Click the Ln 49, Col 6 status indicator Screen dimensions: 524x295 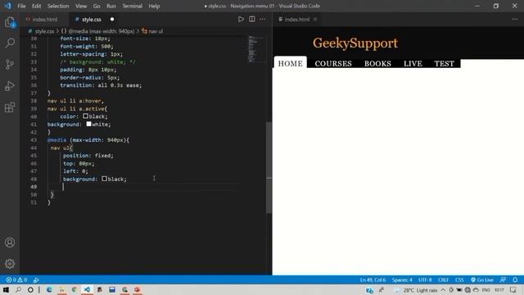(x=373, y=279)
